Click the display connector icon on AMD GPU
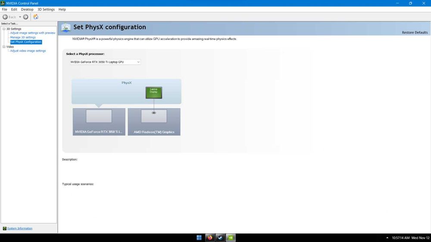The image size is (431, 242). coord(154,113)
